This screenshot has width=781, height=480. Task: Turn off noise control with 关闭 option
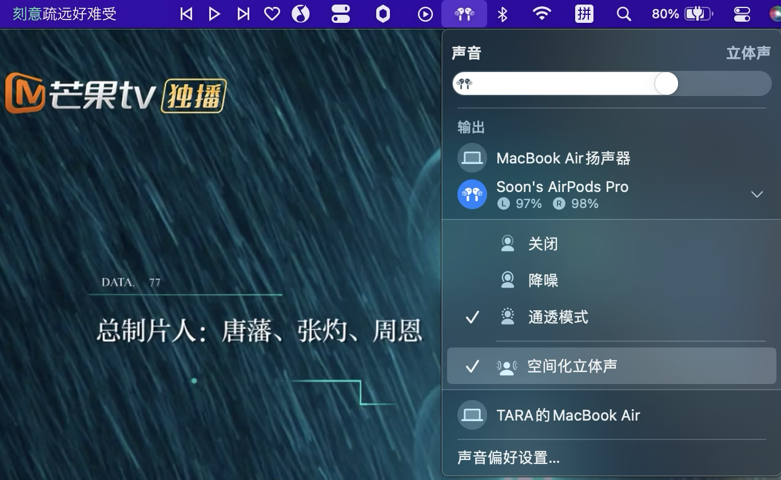coord(543,244)
